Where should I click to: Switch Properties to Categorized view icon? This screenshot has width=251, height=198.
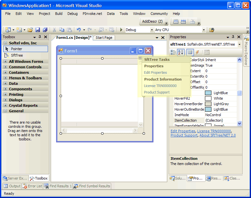coord(173,52)
